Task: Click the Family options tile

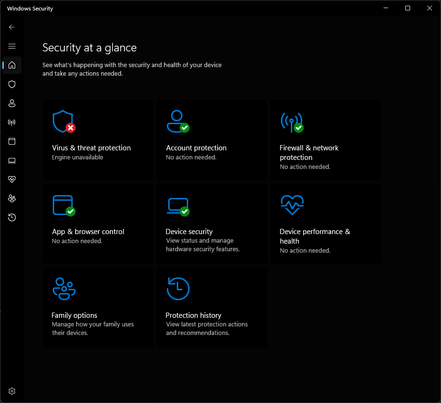Action: (98, 307)
